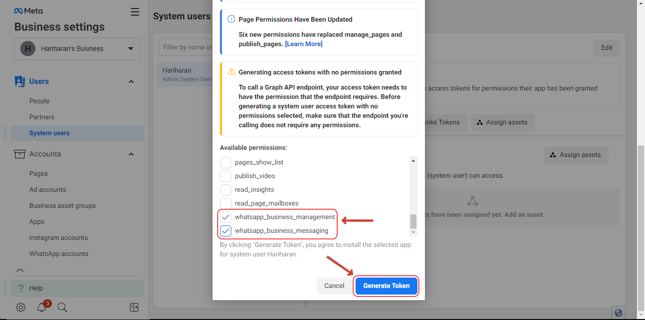Click the help question mark icon
Viewport: 645px width, 320px height.
click(x=21, y=288)
